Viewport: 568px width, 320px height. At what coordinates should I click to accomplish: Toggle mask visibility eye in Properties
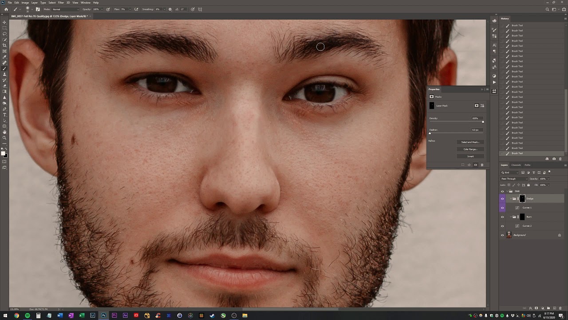pyautogui.click(x=476, y=165)
